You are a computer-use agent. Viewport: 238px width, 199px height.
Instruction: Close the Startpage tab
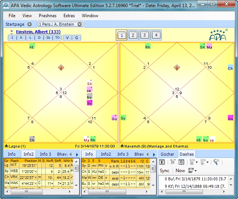click(x=30, y=24)
